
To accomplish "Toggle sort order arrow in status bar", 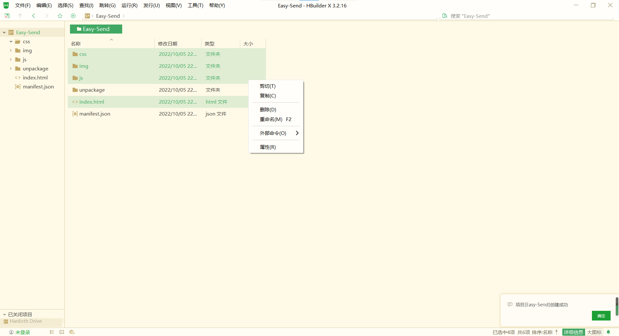I will tap(556, 332).
